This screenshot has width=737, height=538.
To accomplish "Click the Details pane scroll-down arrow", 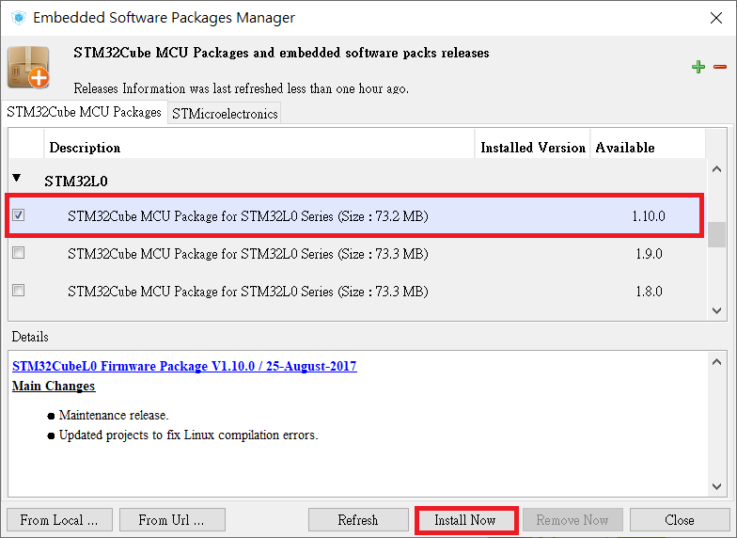I will point(716,486).
